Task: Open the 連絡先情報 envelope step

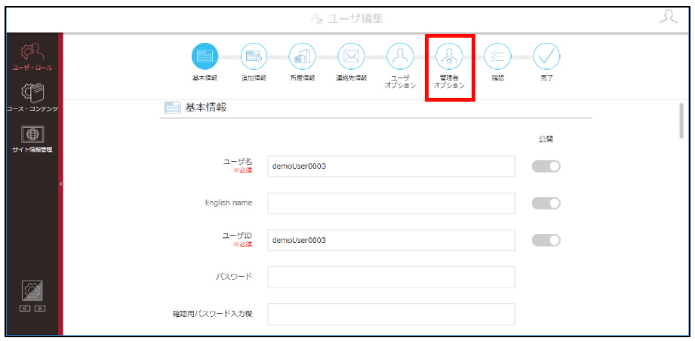Action: [x=351, y=56]
